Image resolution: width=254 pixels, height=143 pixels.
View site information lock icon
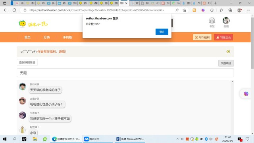coord(25,10)
